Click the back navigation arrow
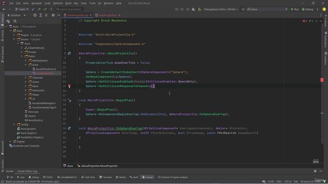Screen dimensions: 328x184 4,9
